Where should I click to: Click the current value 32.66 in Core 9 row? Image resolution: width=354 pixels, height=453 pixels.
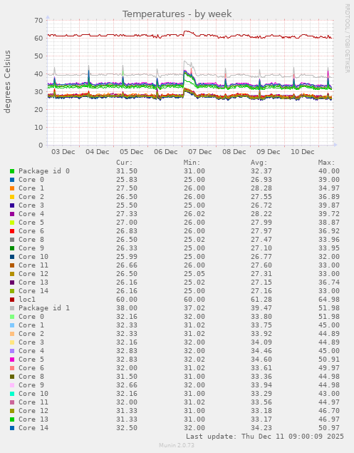127,385
